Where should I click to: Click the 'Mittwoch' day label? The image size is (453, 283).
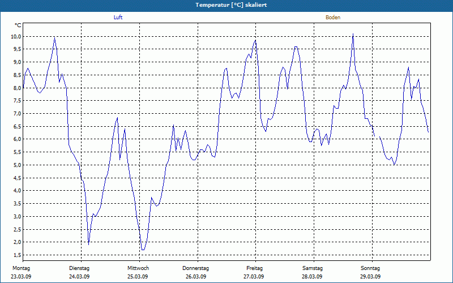(x=138, y=268)
